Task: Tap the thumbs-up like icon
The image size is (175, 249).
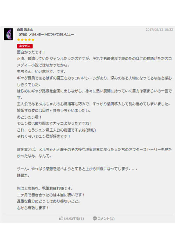Action: tap(61, 218)
